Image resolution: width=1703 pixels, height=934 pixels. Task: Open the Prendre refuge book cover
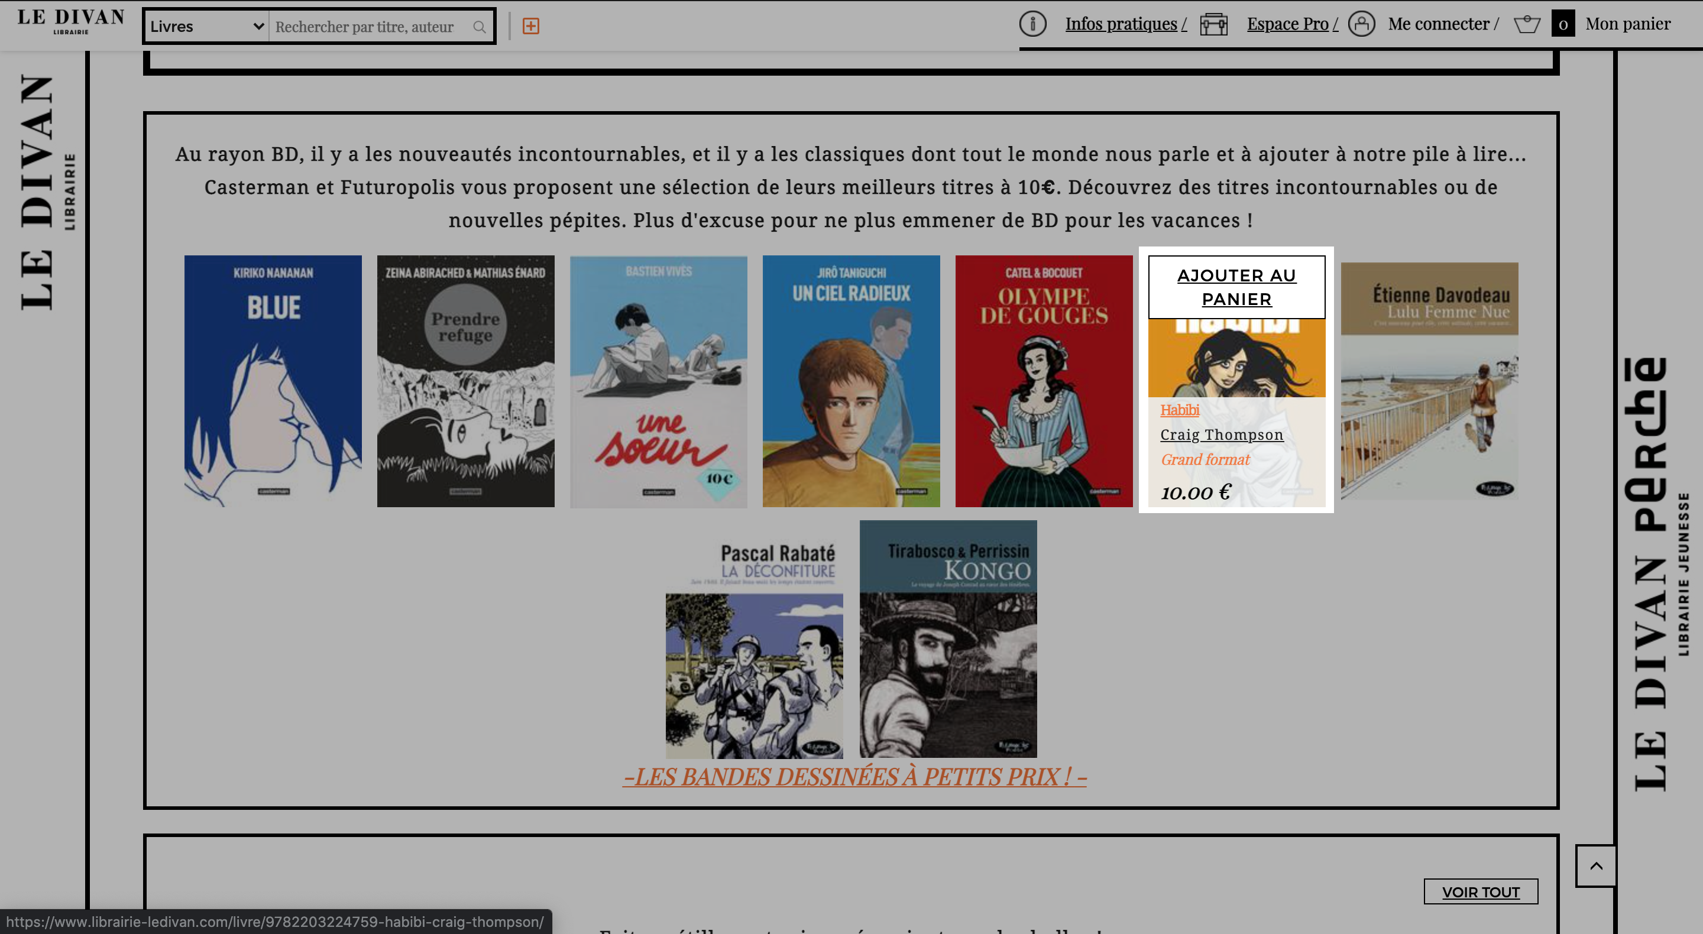click(x=465, y=381)
